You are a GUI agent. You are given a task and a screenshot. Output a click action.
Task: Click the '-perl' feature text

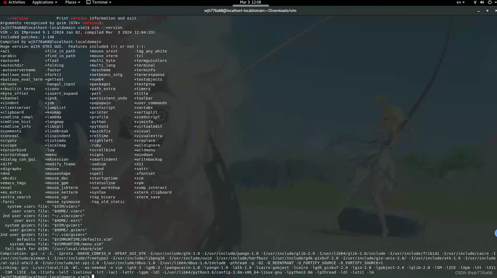coord(95,94)
